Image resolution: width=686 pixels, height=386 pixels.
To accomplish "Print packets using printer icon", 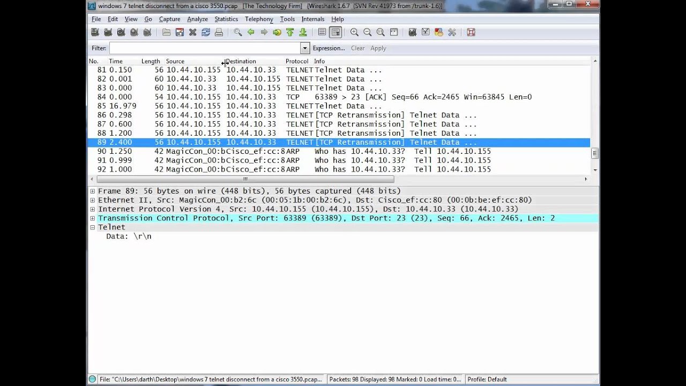I will [x=219, y=32].
